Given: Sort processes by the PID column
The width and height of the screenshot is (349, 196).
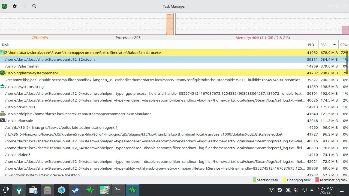Looking at the screenshot, I should (312, 45).
